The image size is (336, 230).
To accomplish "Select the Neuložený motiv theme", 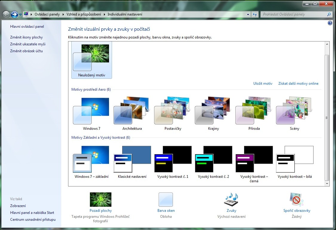I will [x=91, y=60].
